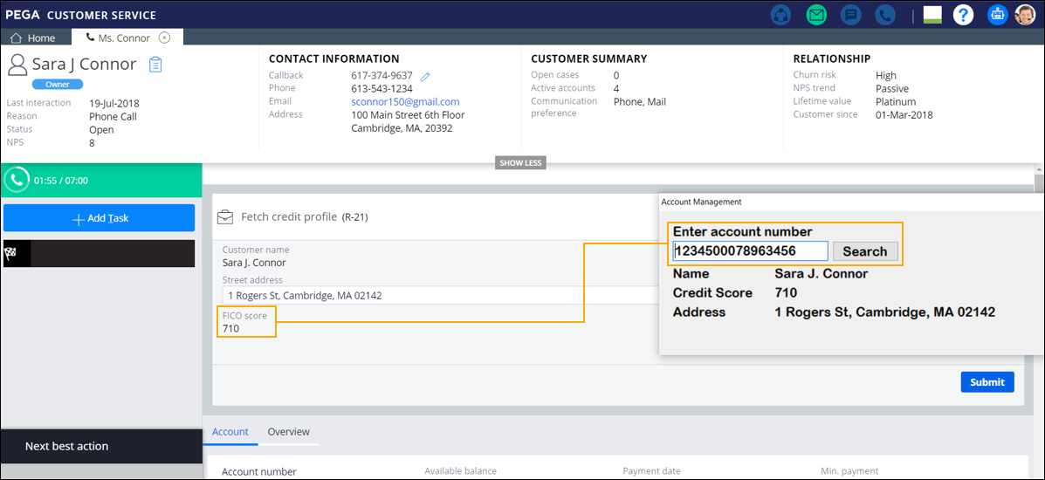Click the account number input field
Screen dimensions: 1045x480
point(749,251)
